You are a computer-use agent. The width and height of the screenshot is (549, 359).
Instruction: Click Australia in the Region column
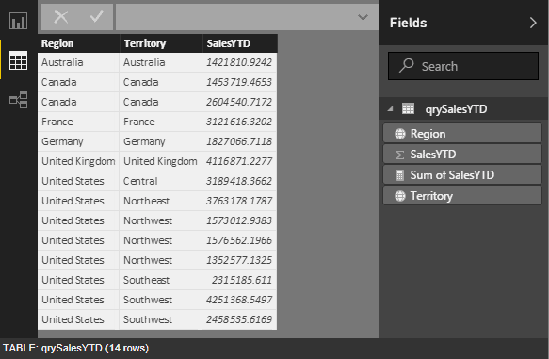[x=62, y=62]
